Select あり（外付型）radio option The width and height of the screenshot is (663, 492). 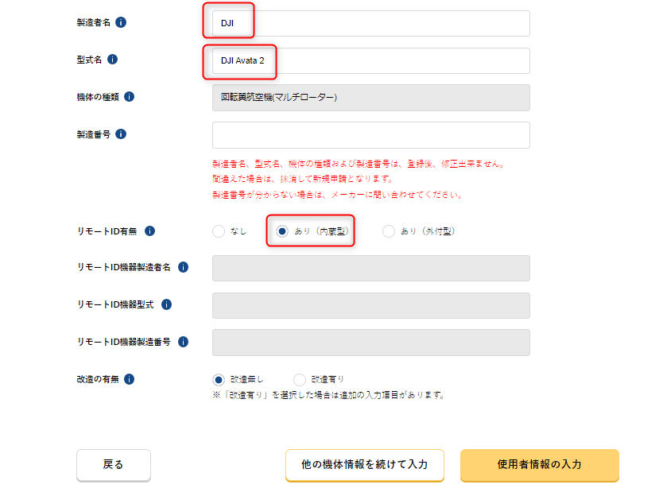[389, 231]
